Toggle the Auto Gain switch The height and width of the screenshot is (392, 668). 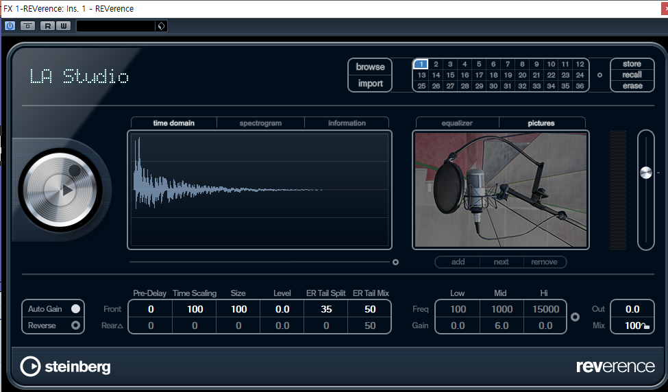75,309
